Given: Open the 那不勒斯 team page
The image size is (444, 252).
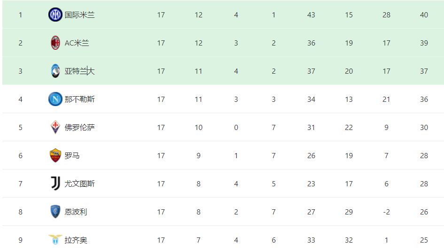Looking at the screenshot, I should coord(79,99).
